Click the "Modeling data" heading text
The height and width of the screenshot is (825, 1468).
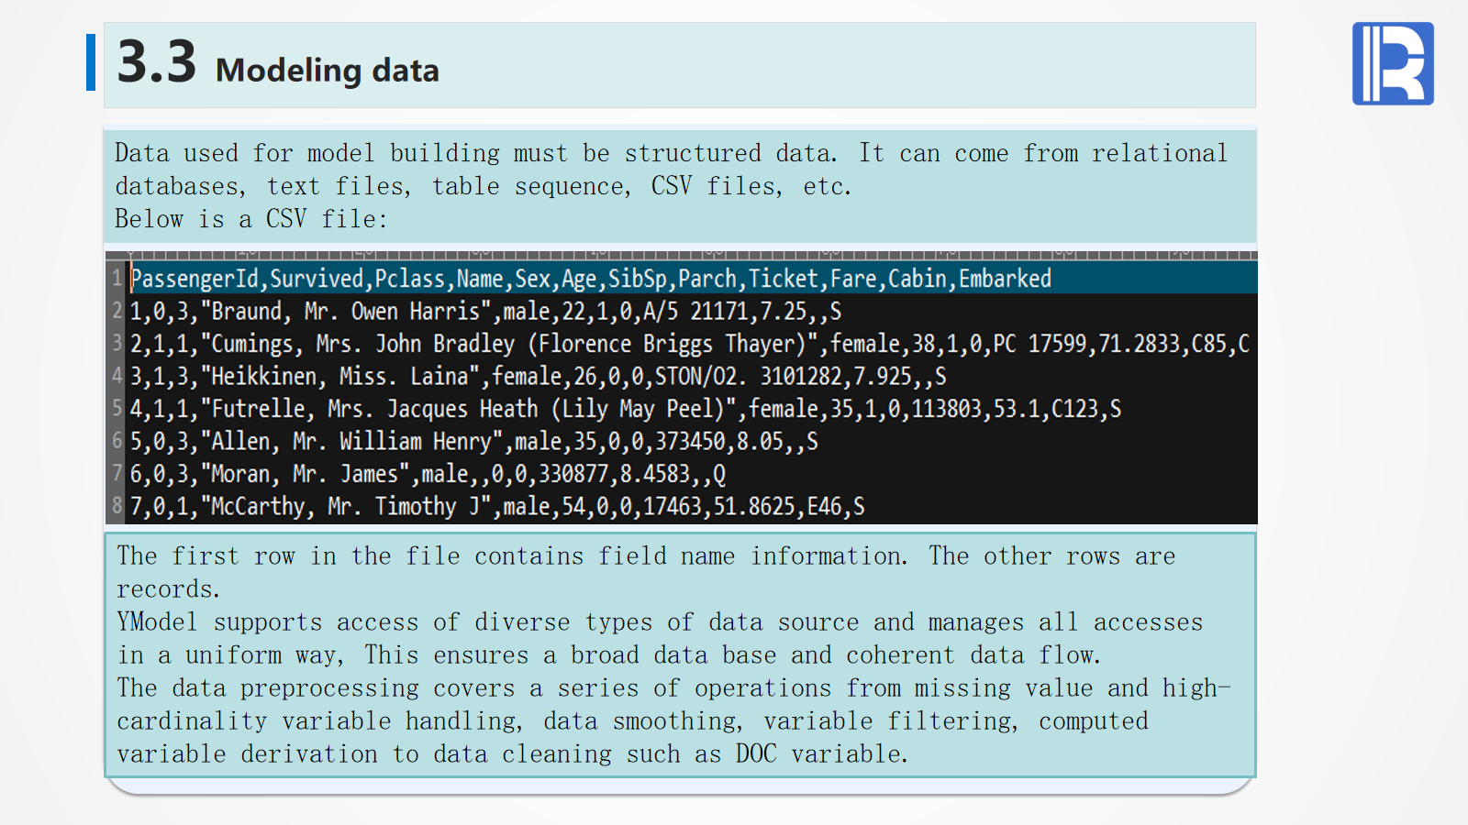[327, 71]
